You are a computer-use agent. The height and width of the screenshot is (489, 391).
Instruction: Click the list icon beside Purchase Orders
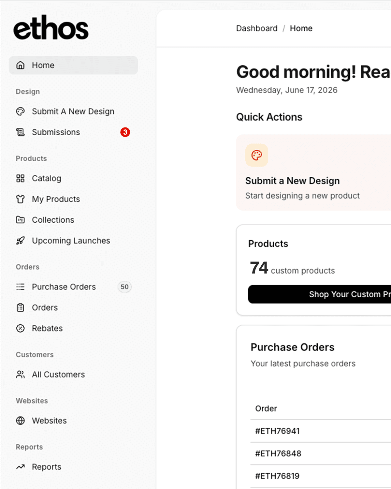click(x=21, y=287)
